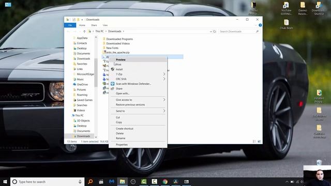Screen dimensions: 331x186
Task: Select MicrosoftEdge in the navigation pane
Action: pos(85,74)
